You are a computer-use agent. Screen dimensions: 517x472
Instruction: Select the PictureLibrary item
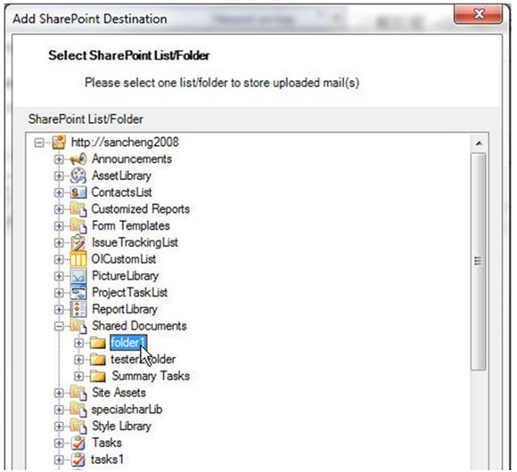(x=126, y=276)
